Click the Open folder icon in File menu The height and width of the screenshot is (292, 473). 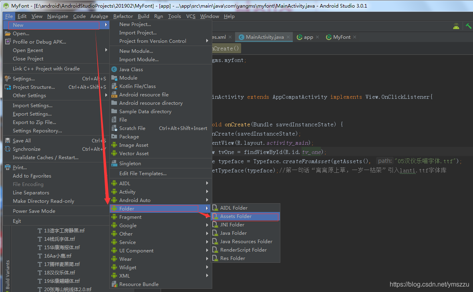[8, 34]
